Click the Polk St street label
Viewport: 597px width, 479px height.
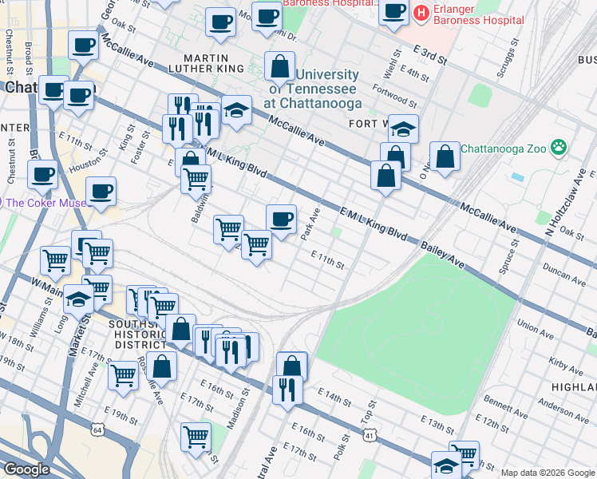click(x=342, y=447)
